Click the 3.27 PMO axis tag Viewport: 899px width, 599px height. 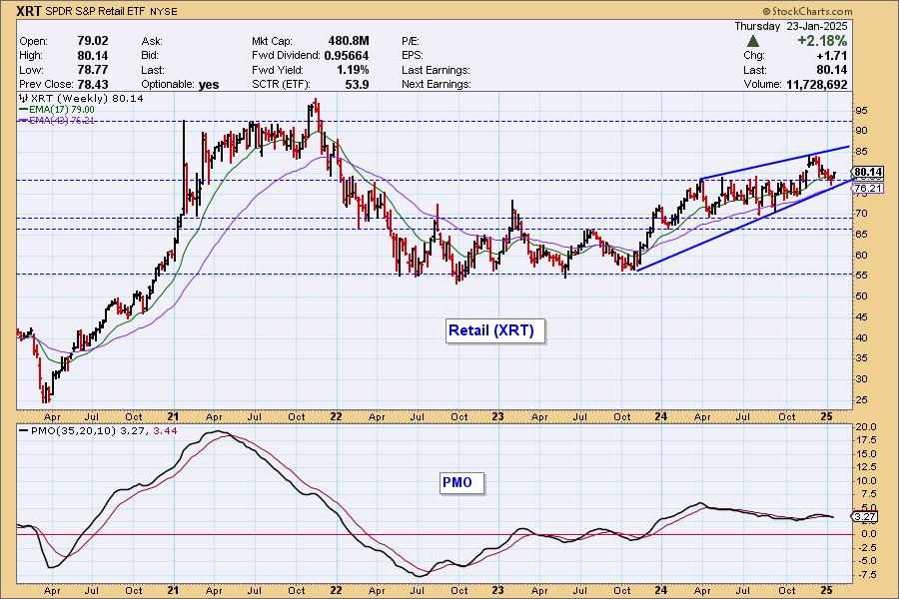pyautogui.click(x=865, y=517)
